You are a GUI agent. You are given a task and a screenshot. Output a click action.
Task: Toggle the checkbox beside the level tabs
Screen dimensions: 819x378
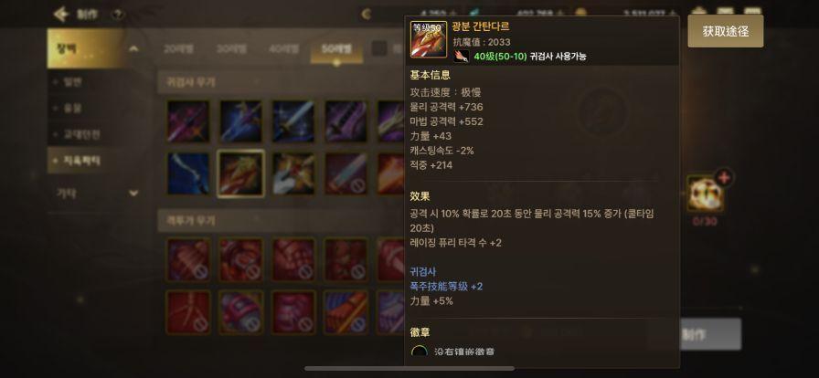(379, 48)
